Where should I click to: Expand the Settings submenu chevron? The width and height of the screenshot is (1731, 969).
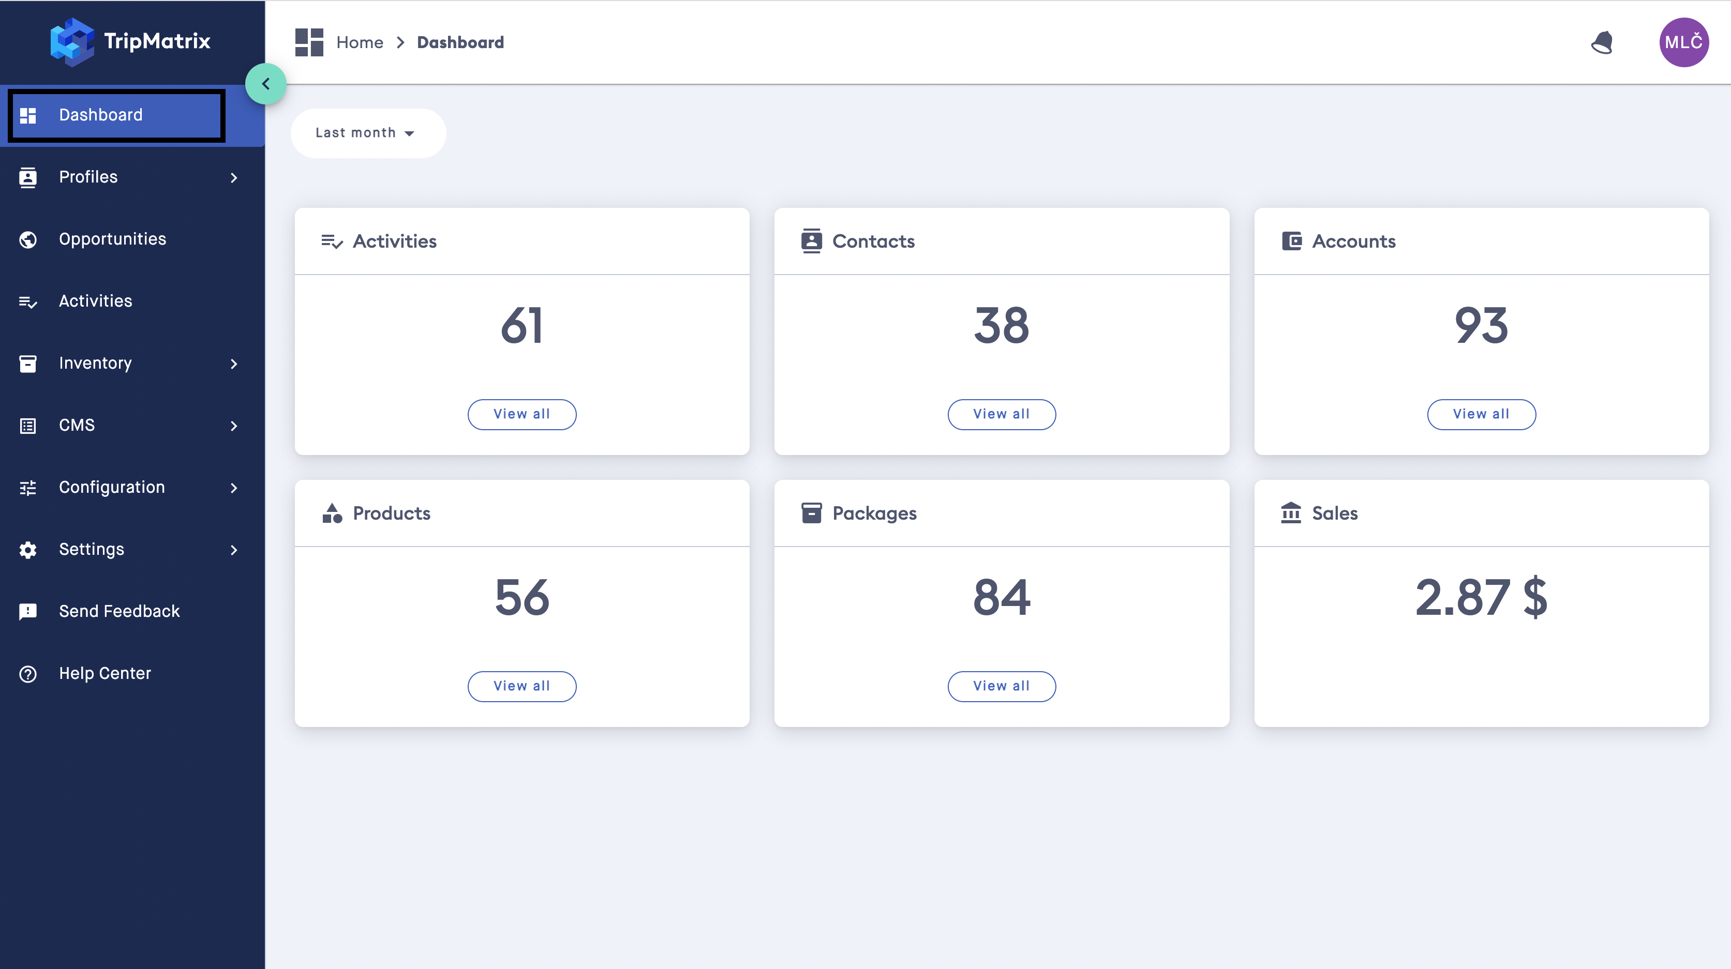234,549
